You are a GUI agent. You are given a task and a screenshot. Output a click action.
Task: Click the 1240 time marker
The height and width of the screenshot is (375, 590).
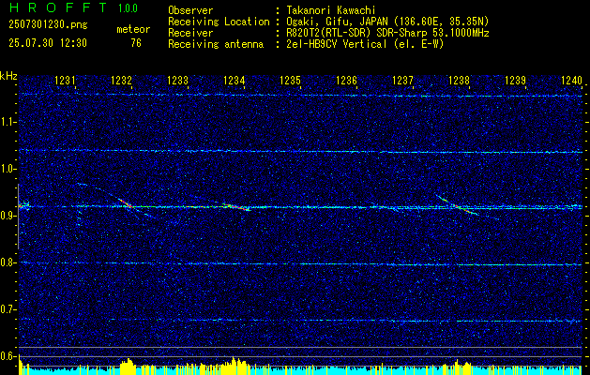[x=571, y=80]
